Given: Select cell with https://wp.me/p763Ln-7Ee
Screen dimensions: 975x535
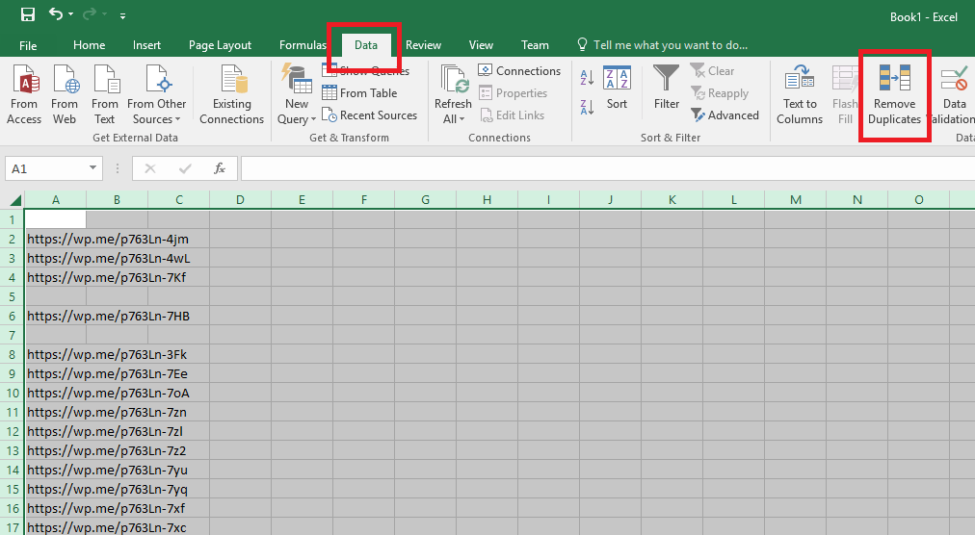Looking at the screenshot, I should (x=55, y=373).
